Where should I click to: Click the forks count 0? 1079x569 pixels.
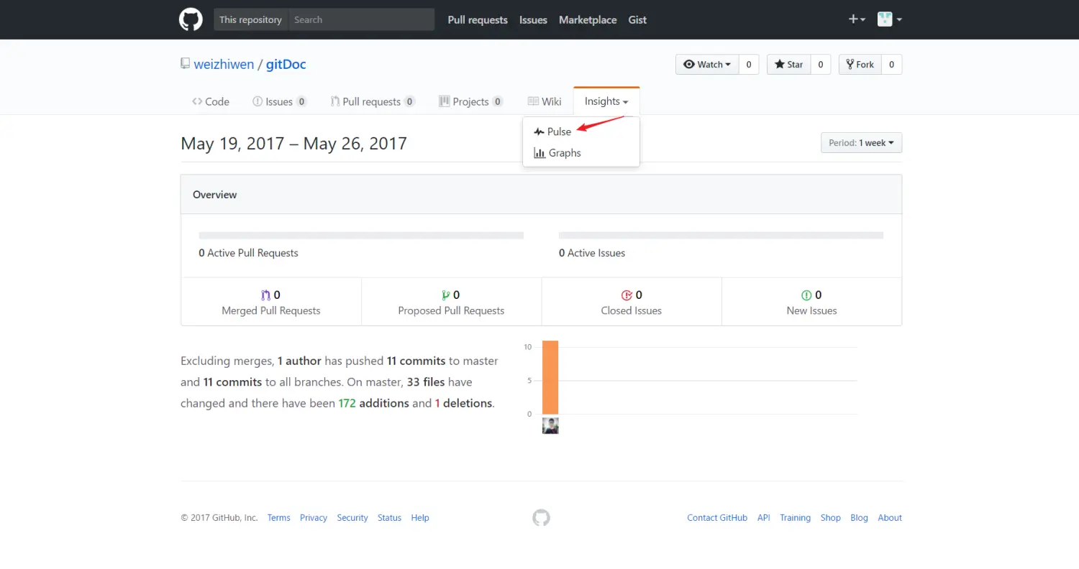(891, 64)
